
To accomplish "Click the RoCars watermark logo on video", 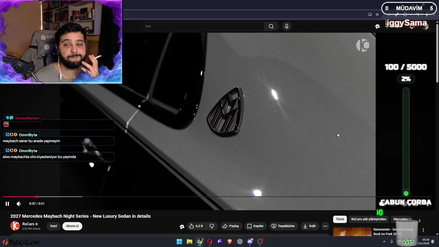I will click(363, 45).
